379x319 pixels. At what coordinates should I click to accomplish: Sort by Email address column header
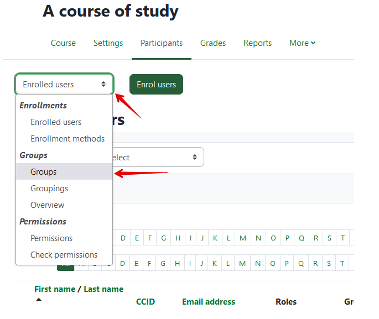click(209, 302)
